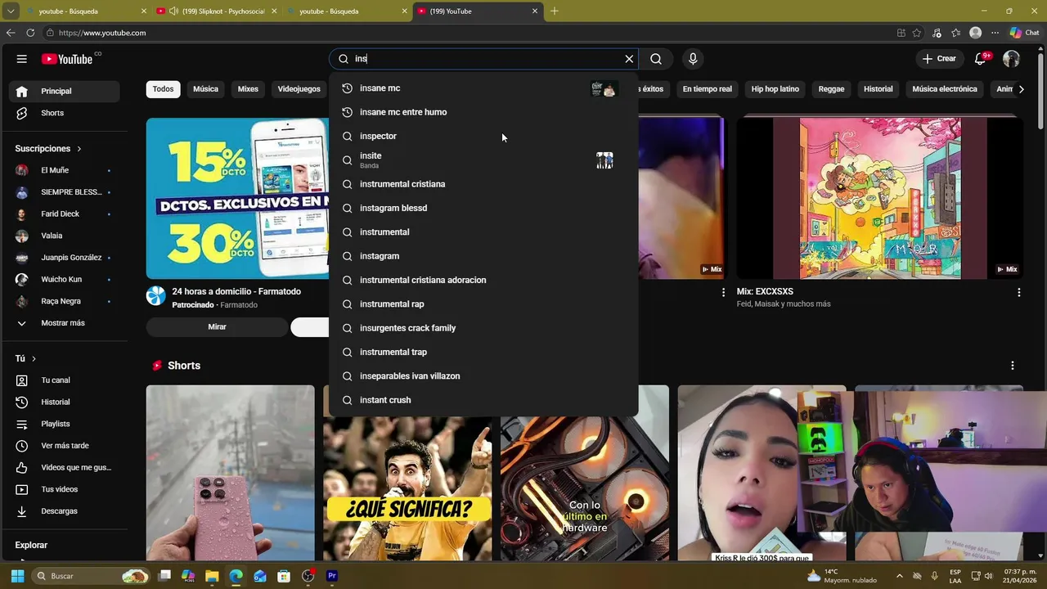Expand the Suscripciones section

(x=48, y=149)
